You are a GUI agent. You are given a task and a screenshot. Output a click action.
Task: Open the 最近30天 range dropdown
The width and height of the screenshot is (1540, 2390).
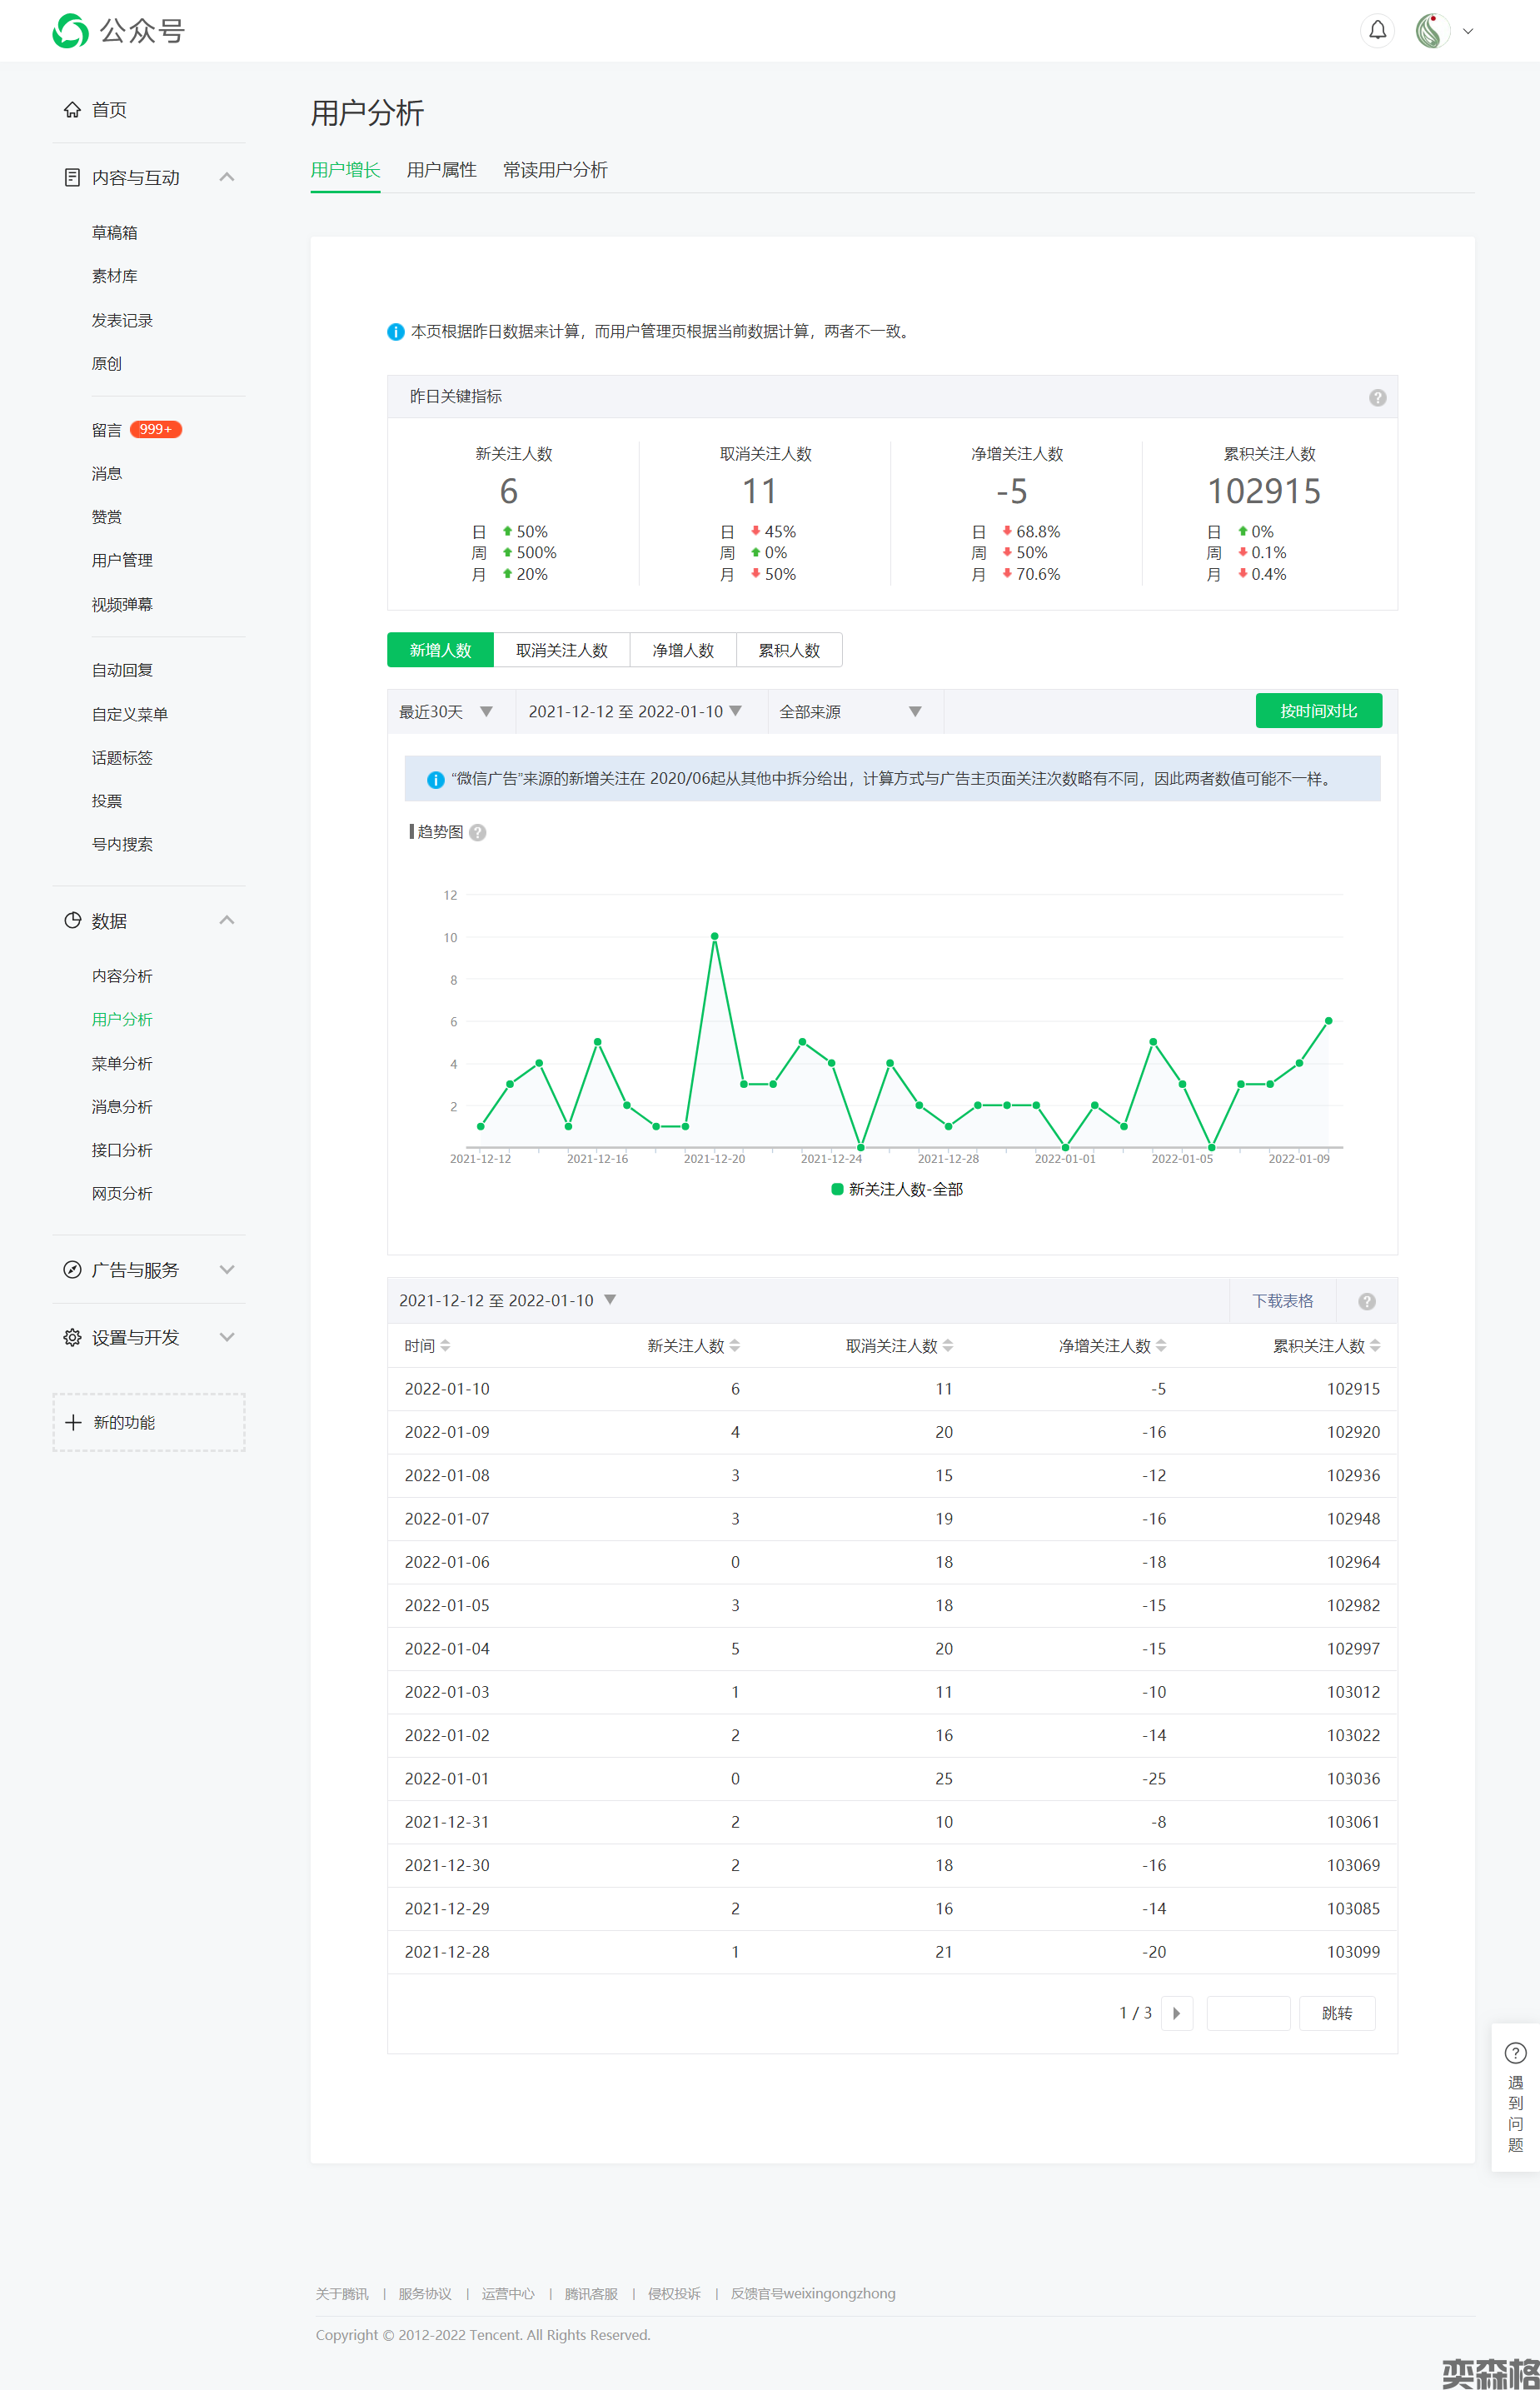tap(446, 712)
